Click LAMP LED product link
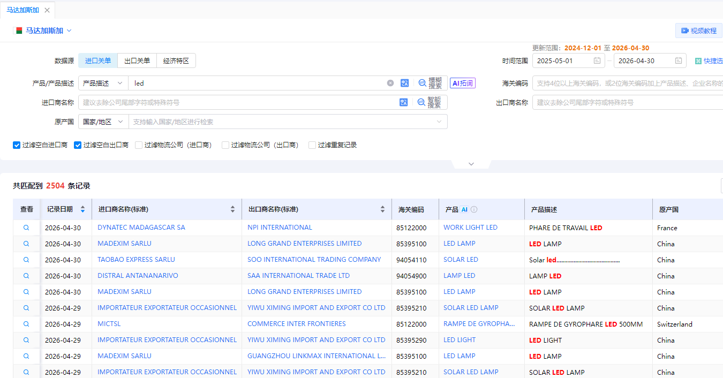Viewport: 723px width, 378px height. pyautogui.click(x=460, y=276)
